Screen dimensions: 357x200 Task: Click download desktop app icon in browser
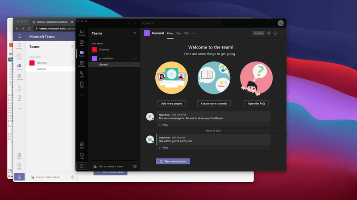[19, 177]
